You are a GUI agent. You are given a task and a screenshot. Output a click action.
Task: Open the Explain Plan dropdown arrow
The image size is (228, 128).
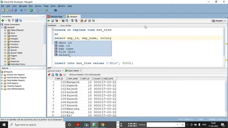(60, 21)
